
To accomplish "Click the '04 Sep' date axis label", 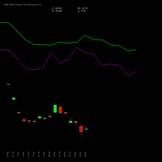I will pyautogui.click(x=13, y=154).
